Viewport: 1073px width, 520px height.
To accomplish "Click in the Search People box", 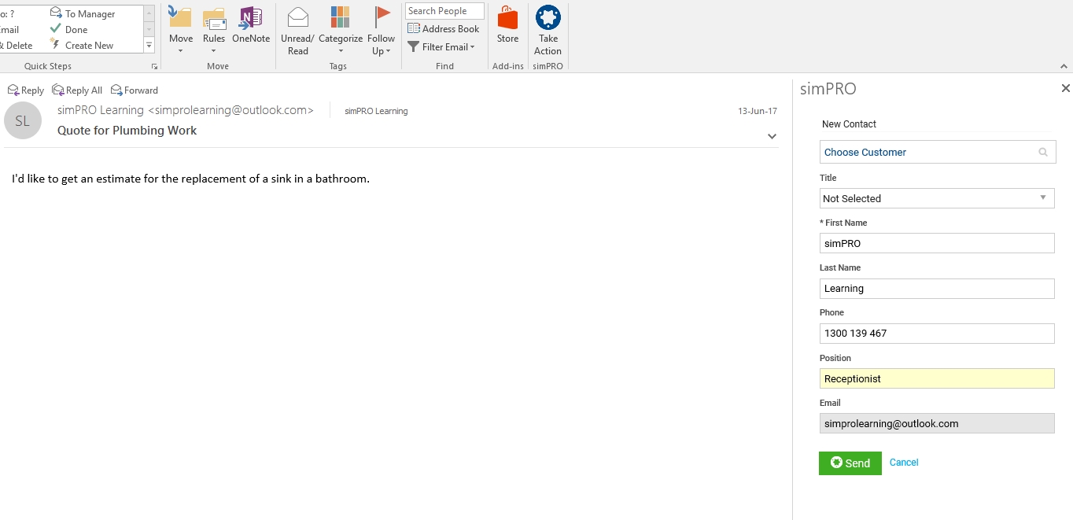I will [444, 11].
